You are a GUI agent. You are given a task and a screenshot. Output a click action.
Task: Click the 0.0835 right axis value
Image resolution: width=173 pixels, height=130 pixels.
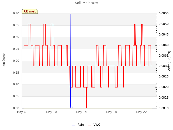click(163, 56)
